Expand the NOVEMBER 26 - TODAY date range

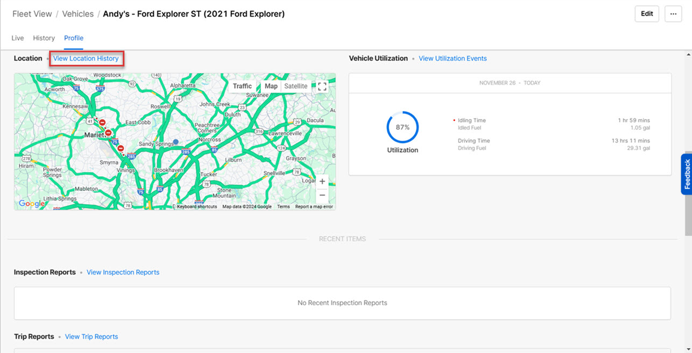coord(510,83)
